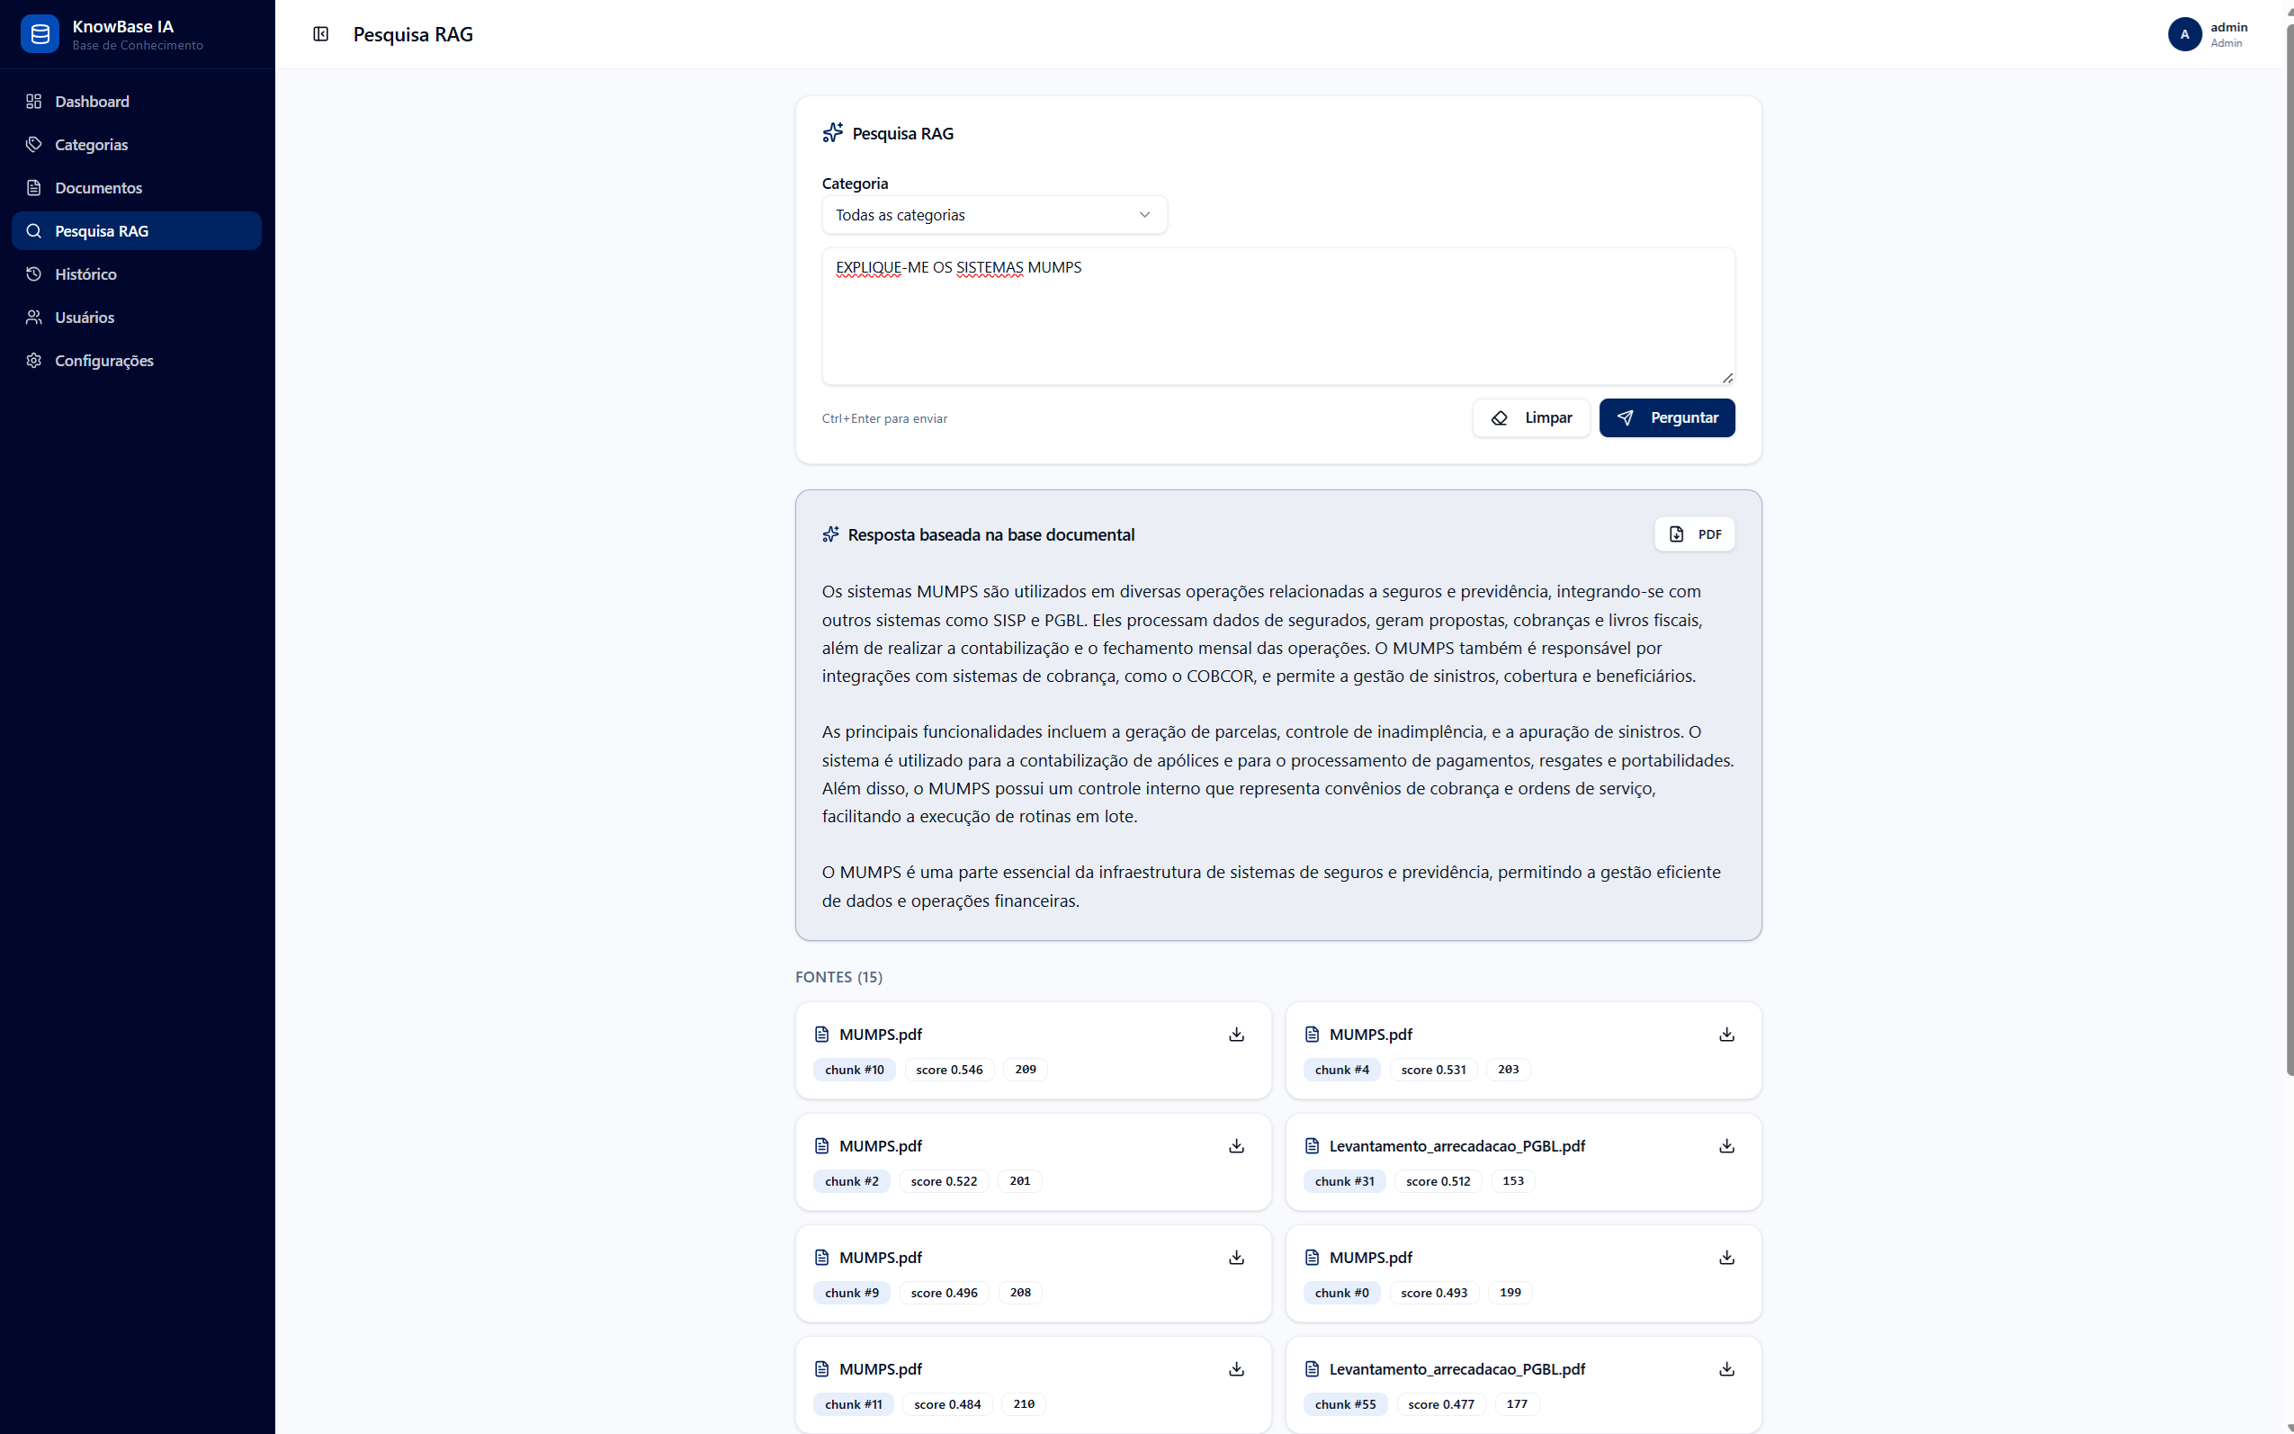The width and height of the screenshot is (2294, 1434).
Task: Click the Documentos file icon
Action: pyautogui.click(x=34, y=188)
